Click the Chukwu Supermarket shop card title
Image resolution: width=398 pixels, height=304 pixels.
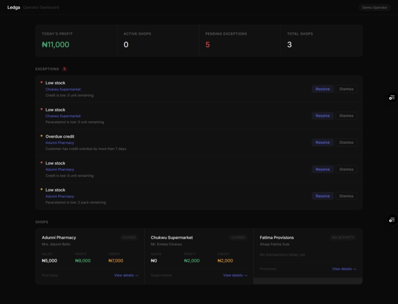pos(172,238)
